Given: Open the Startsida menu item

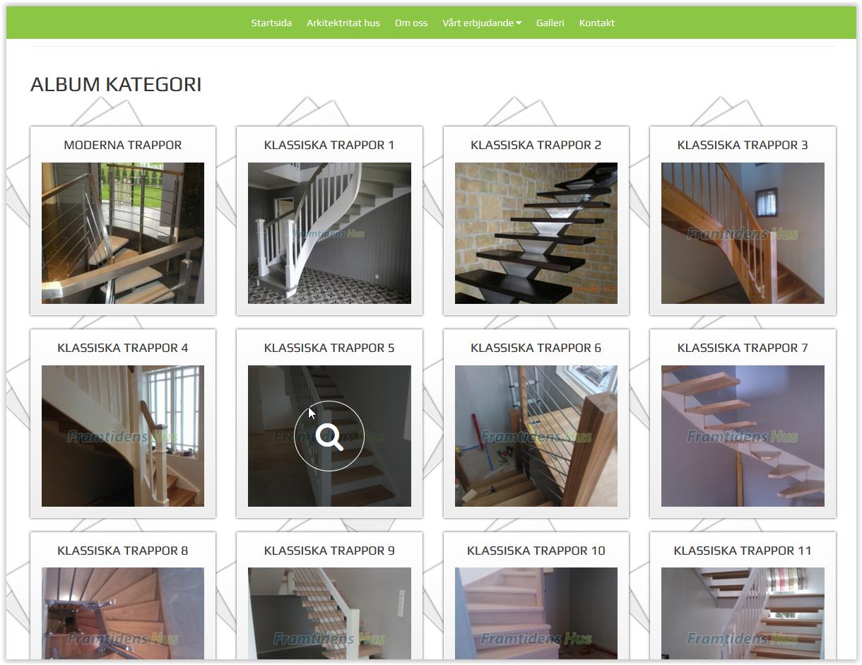Looking at the screenshot, I should click(271, 23).
